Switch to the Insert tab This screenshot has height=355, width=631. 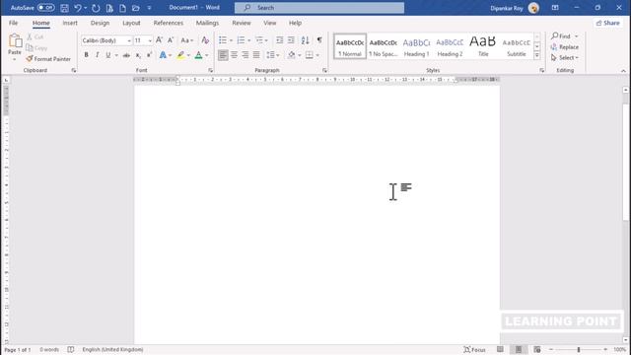point(70,23)
